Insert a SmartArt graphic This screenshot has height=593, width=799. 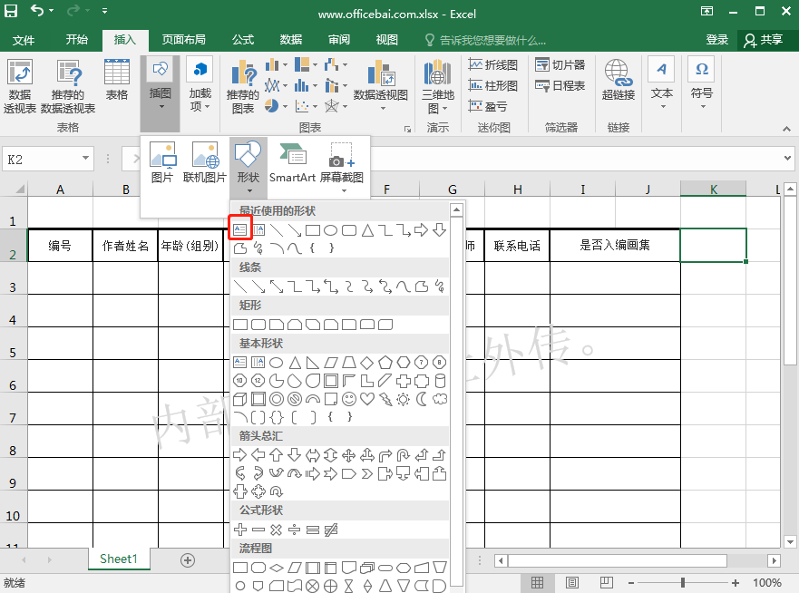click(293, 162)
